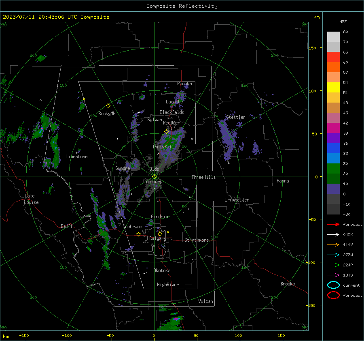Viewport: 364px width, 341px height.
Task: Click the white plus marker south of Stettler
Action: point(229,163)
